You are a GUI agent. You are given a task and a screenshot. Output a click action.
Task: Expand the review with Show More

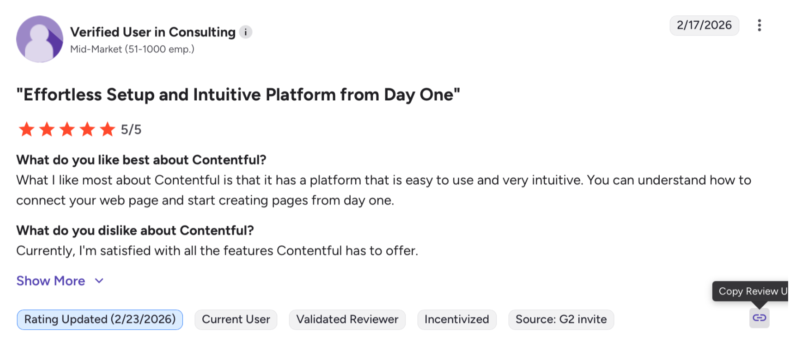click(51, 281)
